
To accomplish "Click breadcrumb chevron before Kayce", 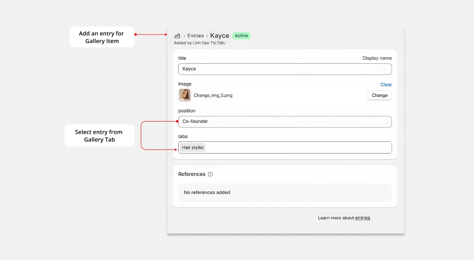I will (207, 36).
